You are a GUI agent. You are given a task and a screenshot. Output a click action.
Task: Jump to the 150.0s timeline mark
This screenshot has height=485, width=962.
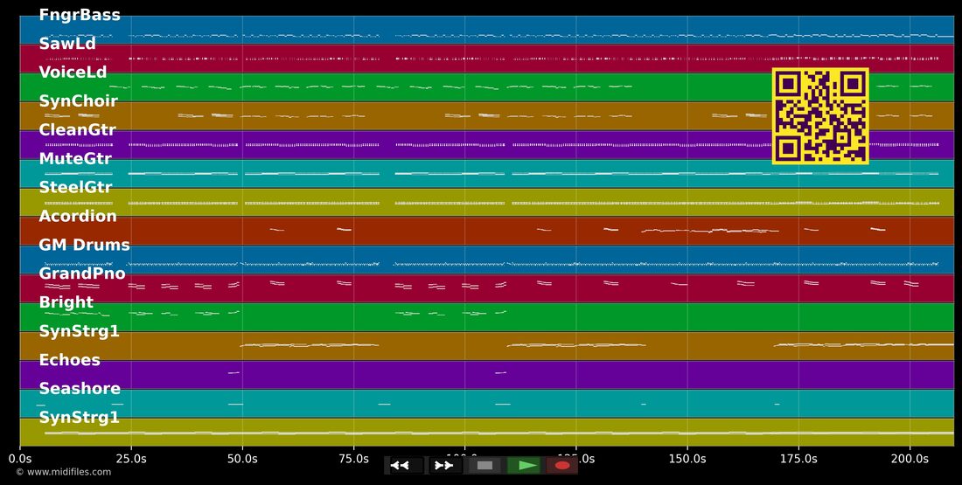pos(687,459)
